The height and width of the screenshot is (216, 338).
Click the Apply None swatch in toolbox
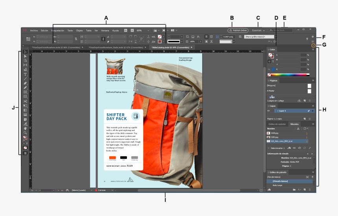(25, 148)
